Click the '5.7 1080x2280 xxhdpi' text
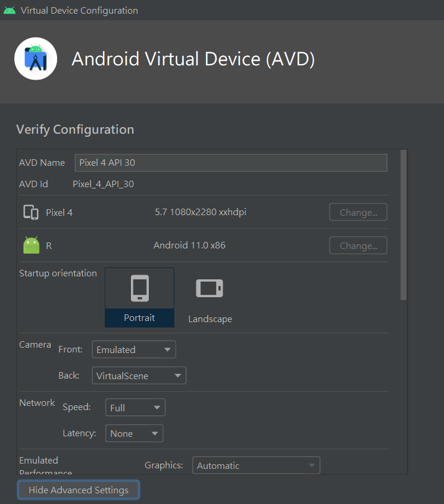Viewport: 444px width, 504px height. pos(201,212)
